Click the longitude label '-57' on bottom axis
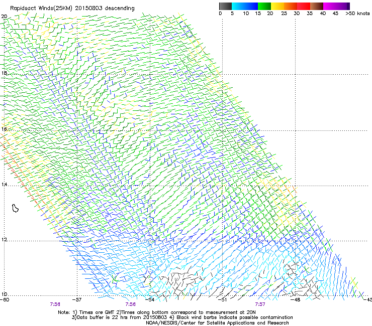Viewport: 372px width, 326px height. point(77,300)
